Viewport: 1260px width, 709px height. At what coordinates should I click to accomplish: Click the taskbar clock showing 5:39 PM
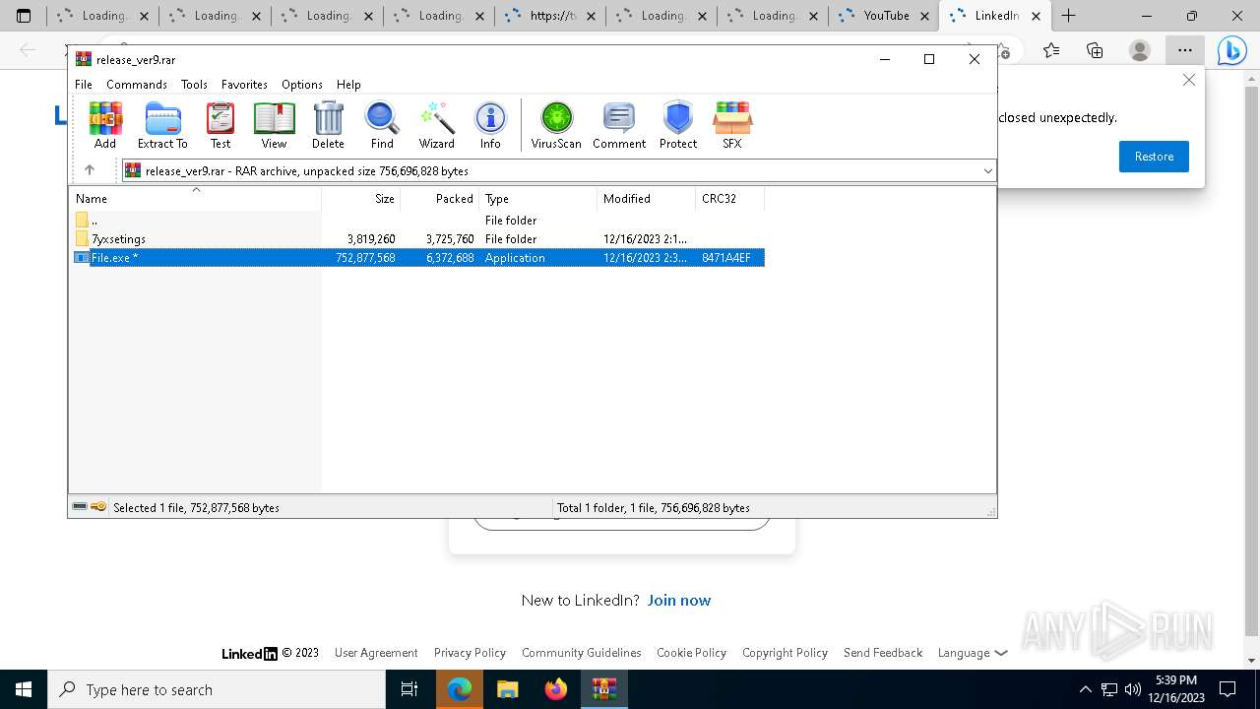(x=1176, y=689)
